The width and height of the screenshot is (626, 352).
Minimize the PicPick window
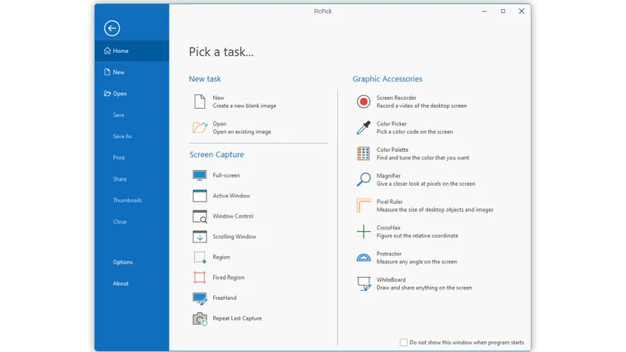click(485, 11)
